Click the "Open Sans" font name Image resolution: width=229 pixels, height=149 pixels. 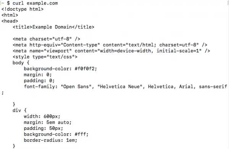(x=76, y=87)
